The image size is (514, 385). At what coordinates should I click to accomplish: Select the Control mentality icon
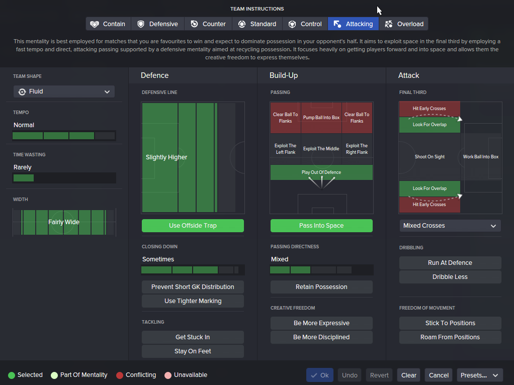click(x=292, y=24)
